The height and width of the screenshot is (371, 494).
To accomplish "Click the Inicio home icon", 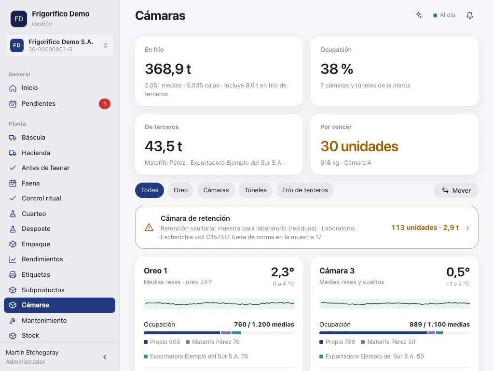I will click(13, 88).
